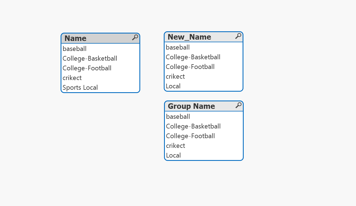
Task: Choose College-Basketball under New_Name
Action: tap(193, 57)
